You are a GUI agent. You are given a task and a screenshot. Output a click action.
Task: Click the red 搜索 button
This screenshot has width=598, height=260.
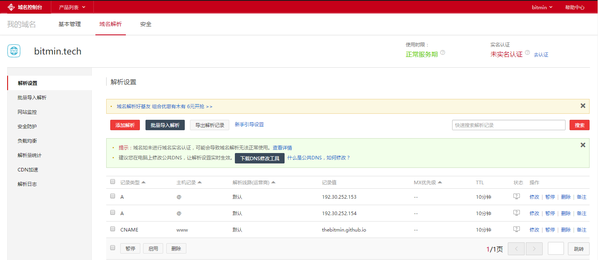click(x=580, y=125)
